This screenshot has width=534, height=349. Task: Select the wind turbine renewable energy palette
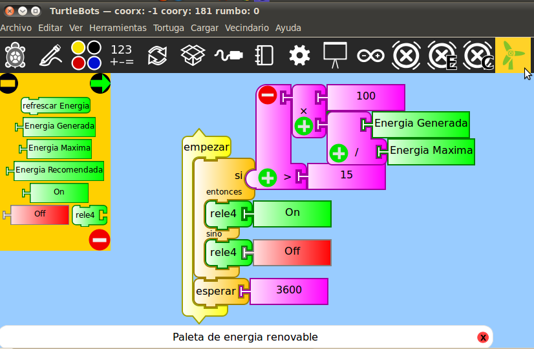tap(513, 55)
